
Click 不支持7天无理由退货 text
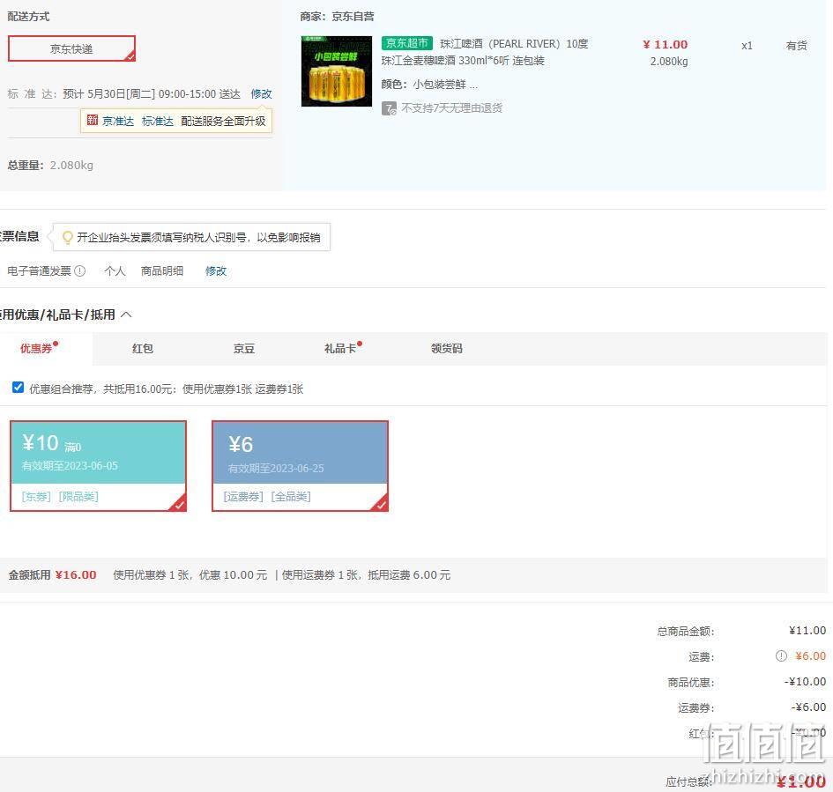pos(452,108)
